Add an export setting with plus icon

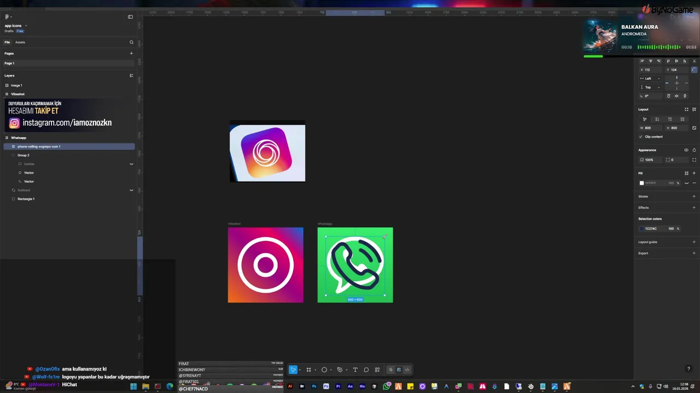click(694, 253)
